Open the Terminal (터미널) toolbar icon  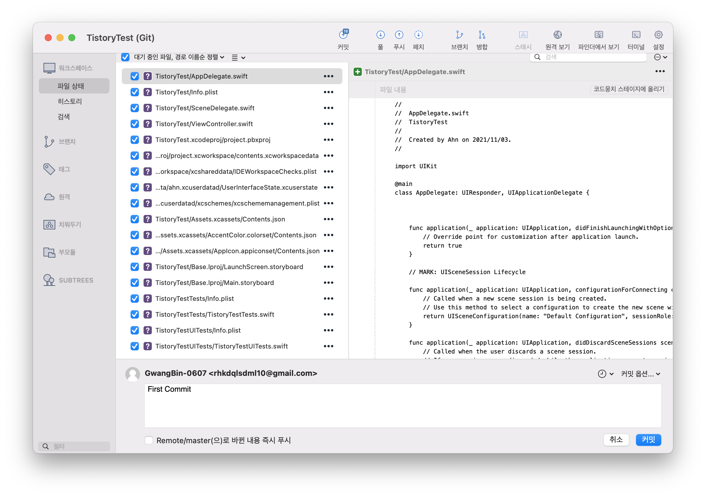(636, 35)
